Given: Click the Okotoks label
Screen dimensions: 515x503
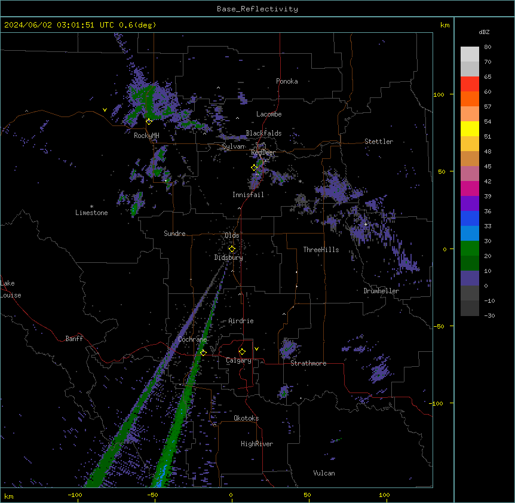Looking at the screenshot, I should click(x=246, y=418).
